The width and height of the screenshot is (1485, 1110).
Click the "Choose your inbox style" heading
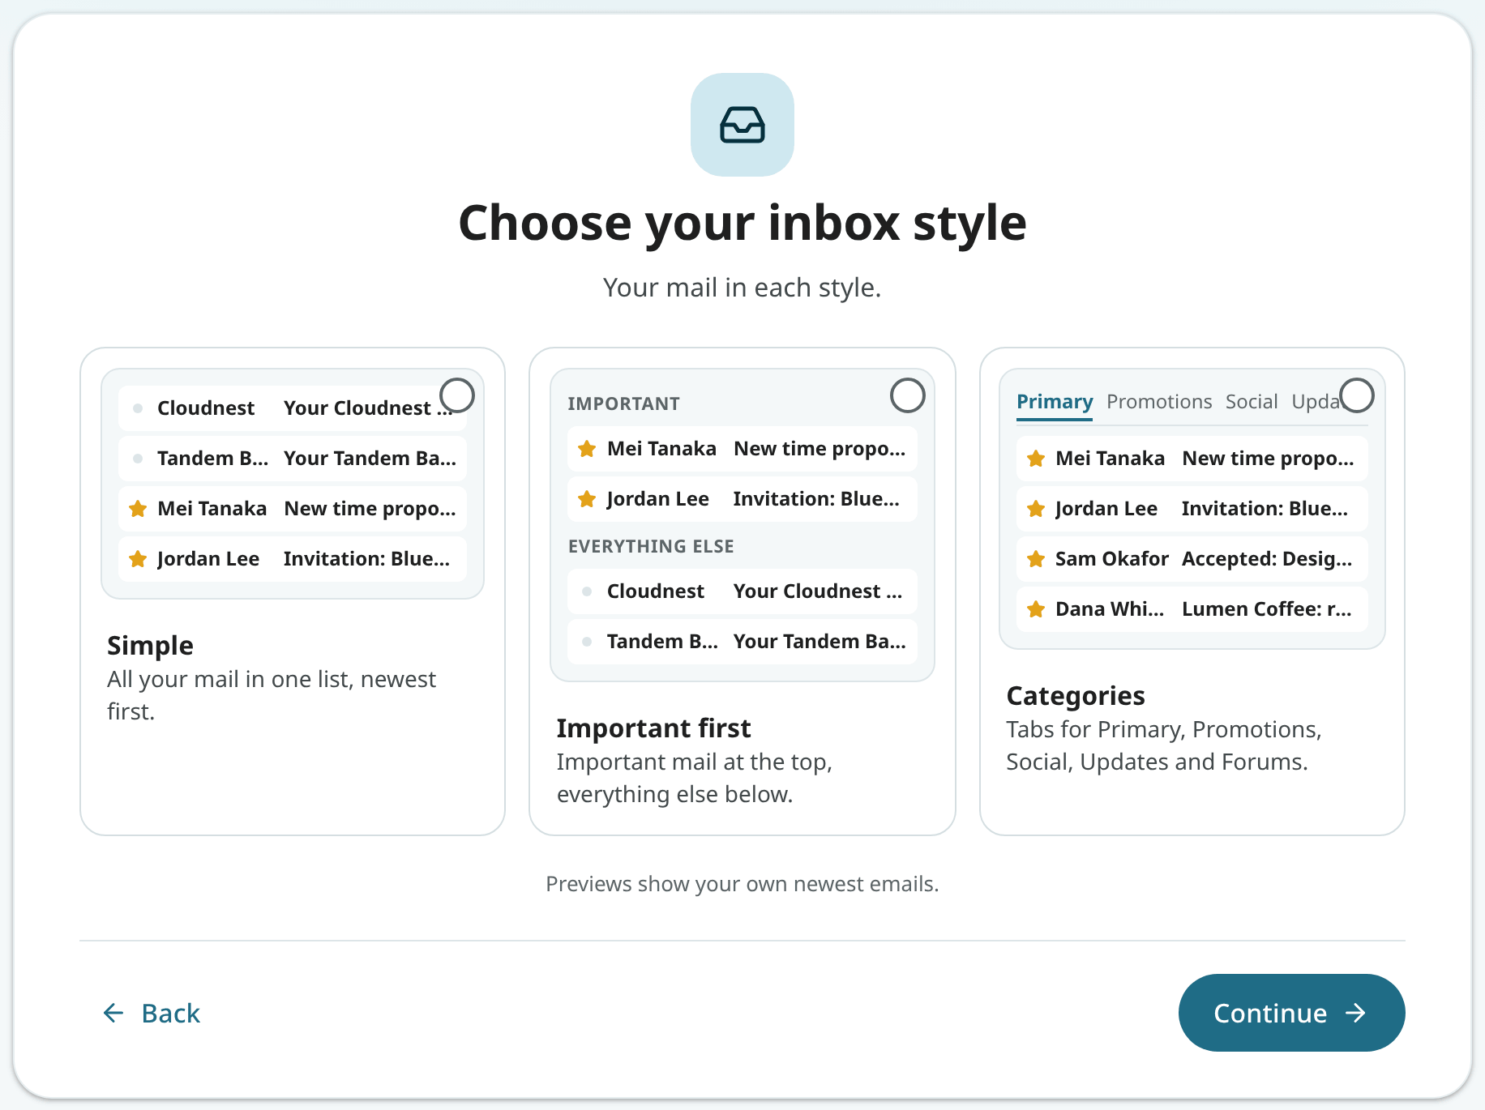pyautogui.click(x=742, y=223)
